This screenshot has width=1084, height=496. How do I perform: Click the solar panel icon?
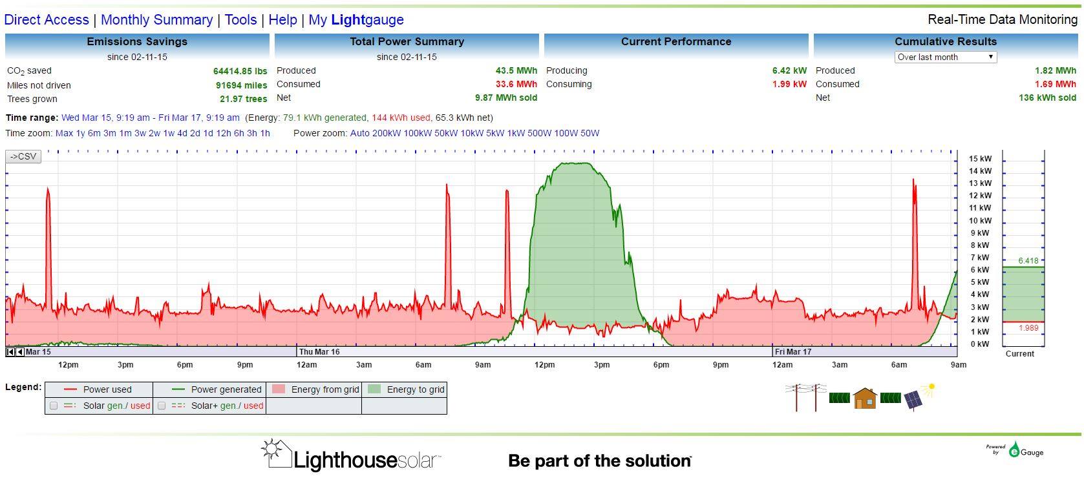(912, 400)
